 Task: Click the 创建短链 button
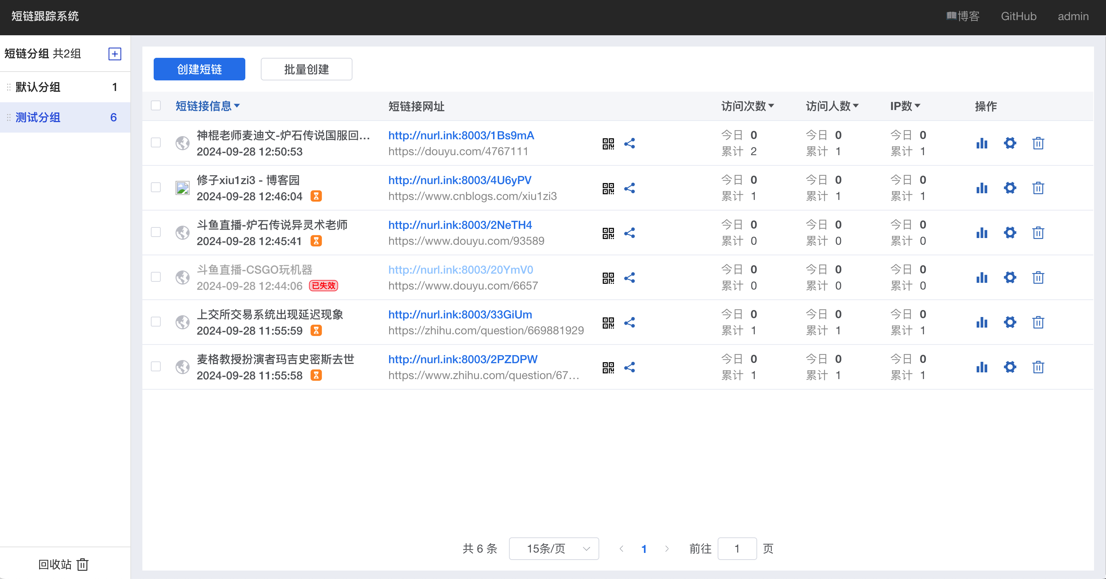tap(199, 69)
